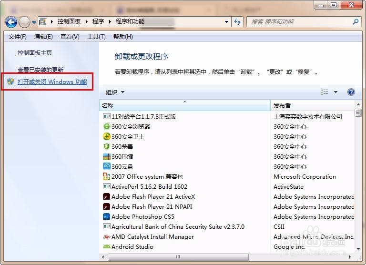The height and width of the screenshot is (265, 366).
Task: Select 360云盘 cloud icon
Action: pos(106,166)
